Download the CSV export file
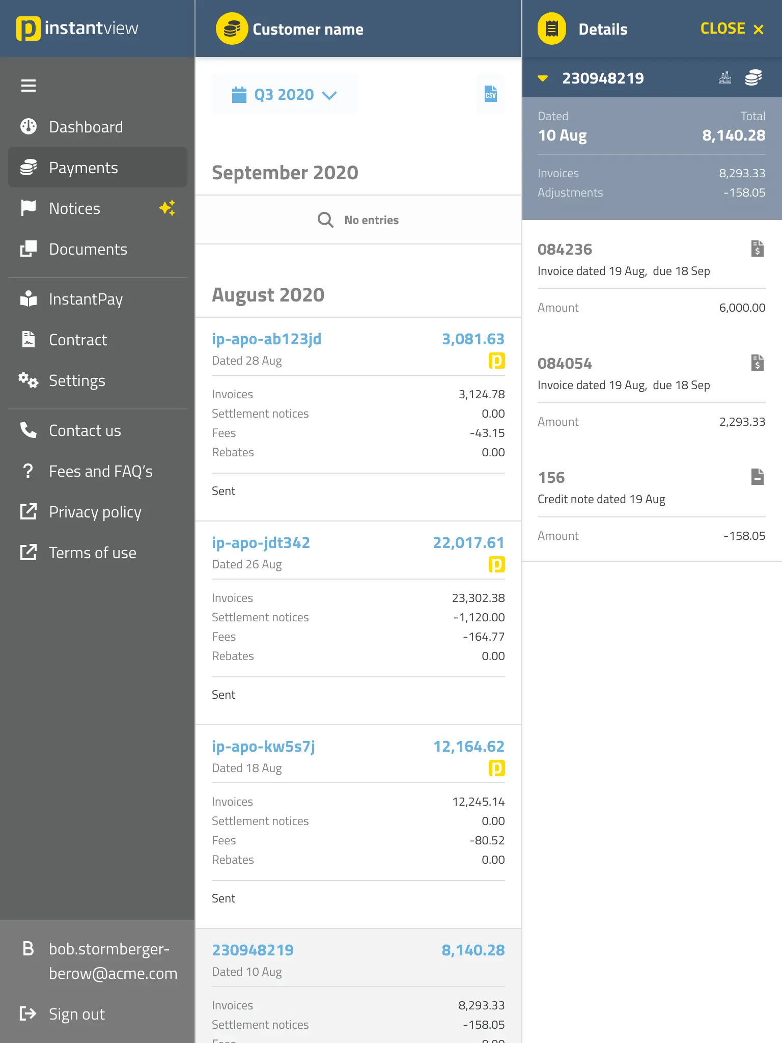 click(x=490, y=94)
